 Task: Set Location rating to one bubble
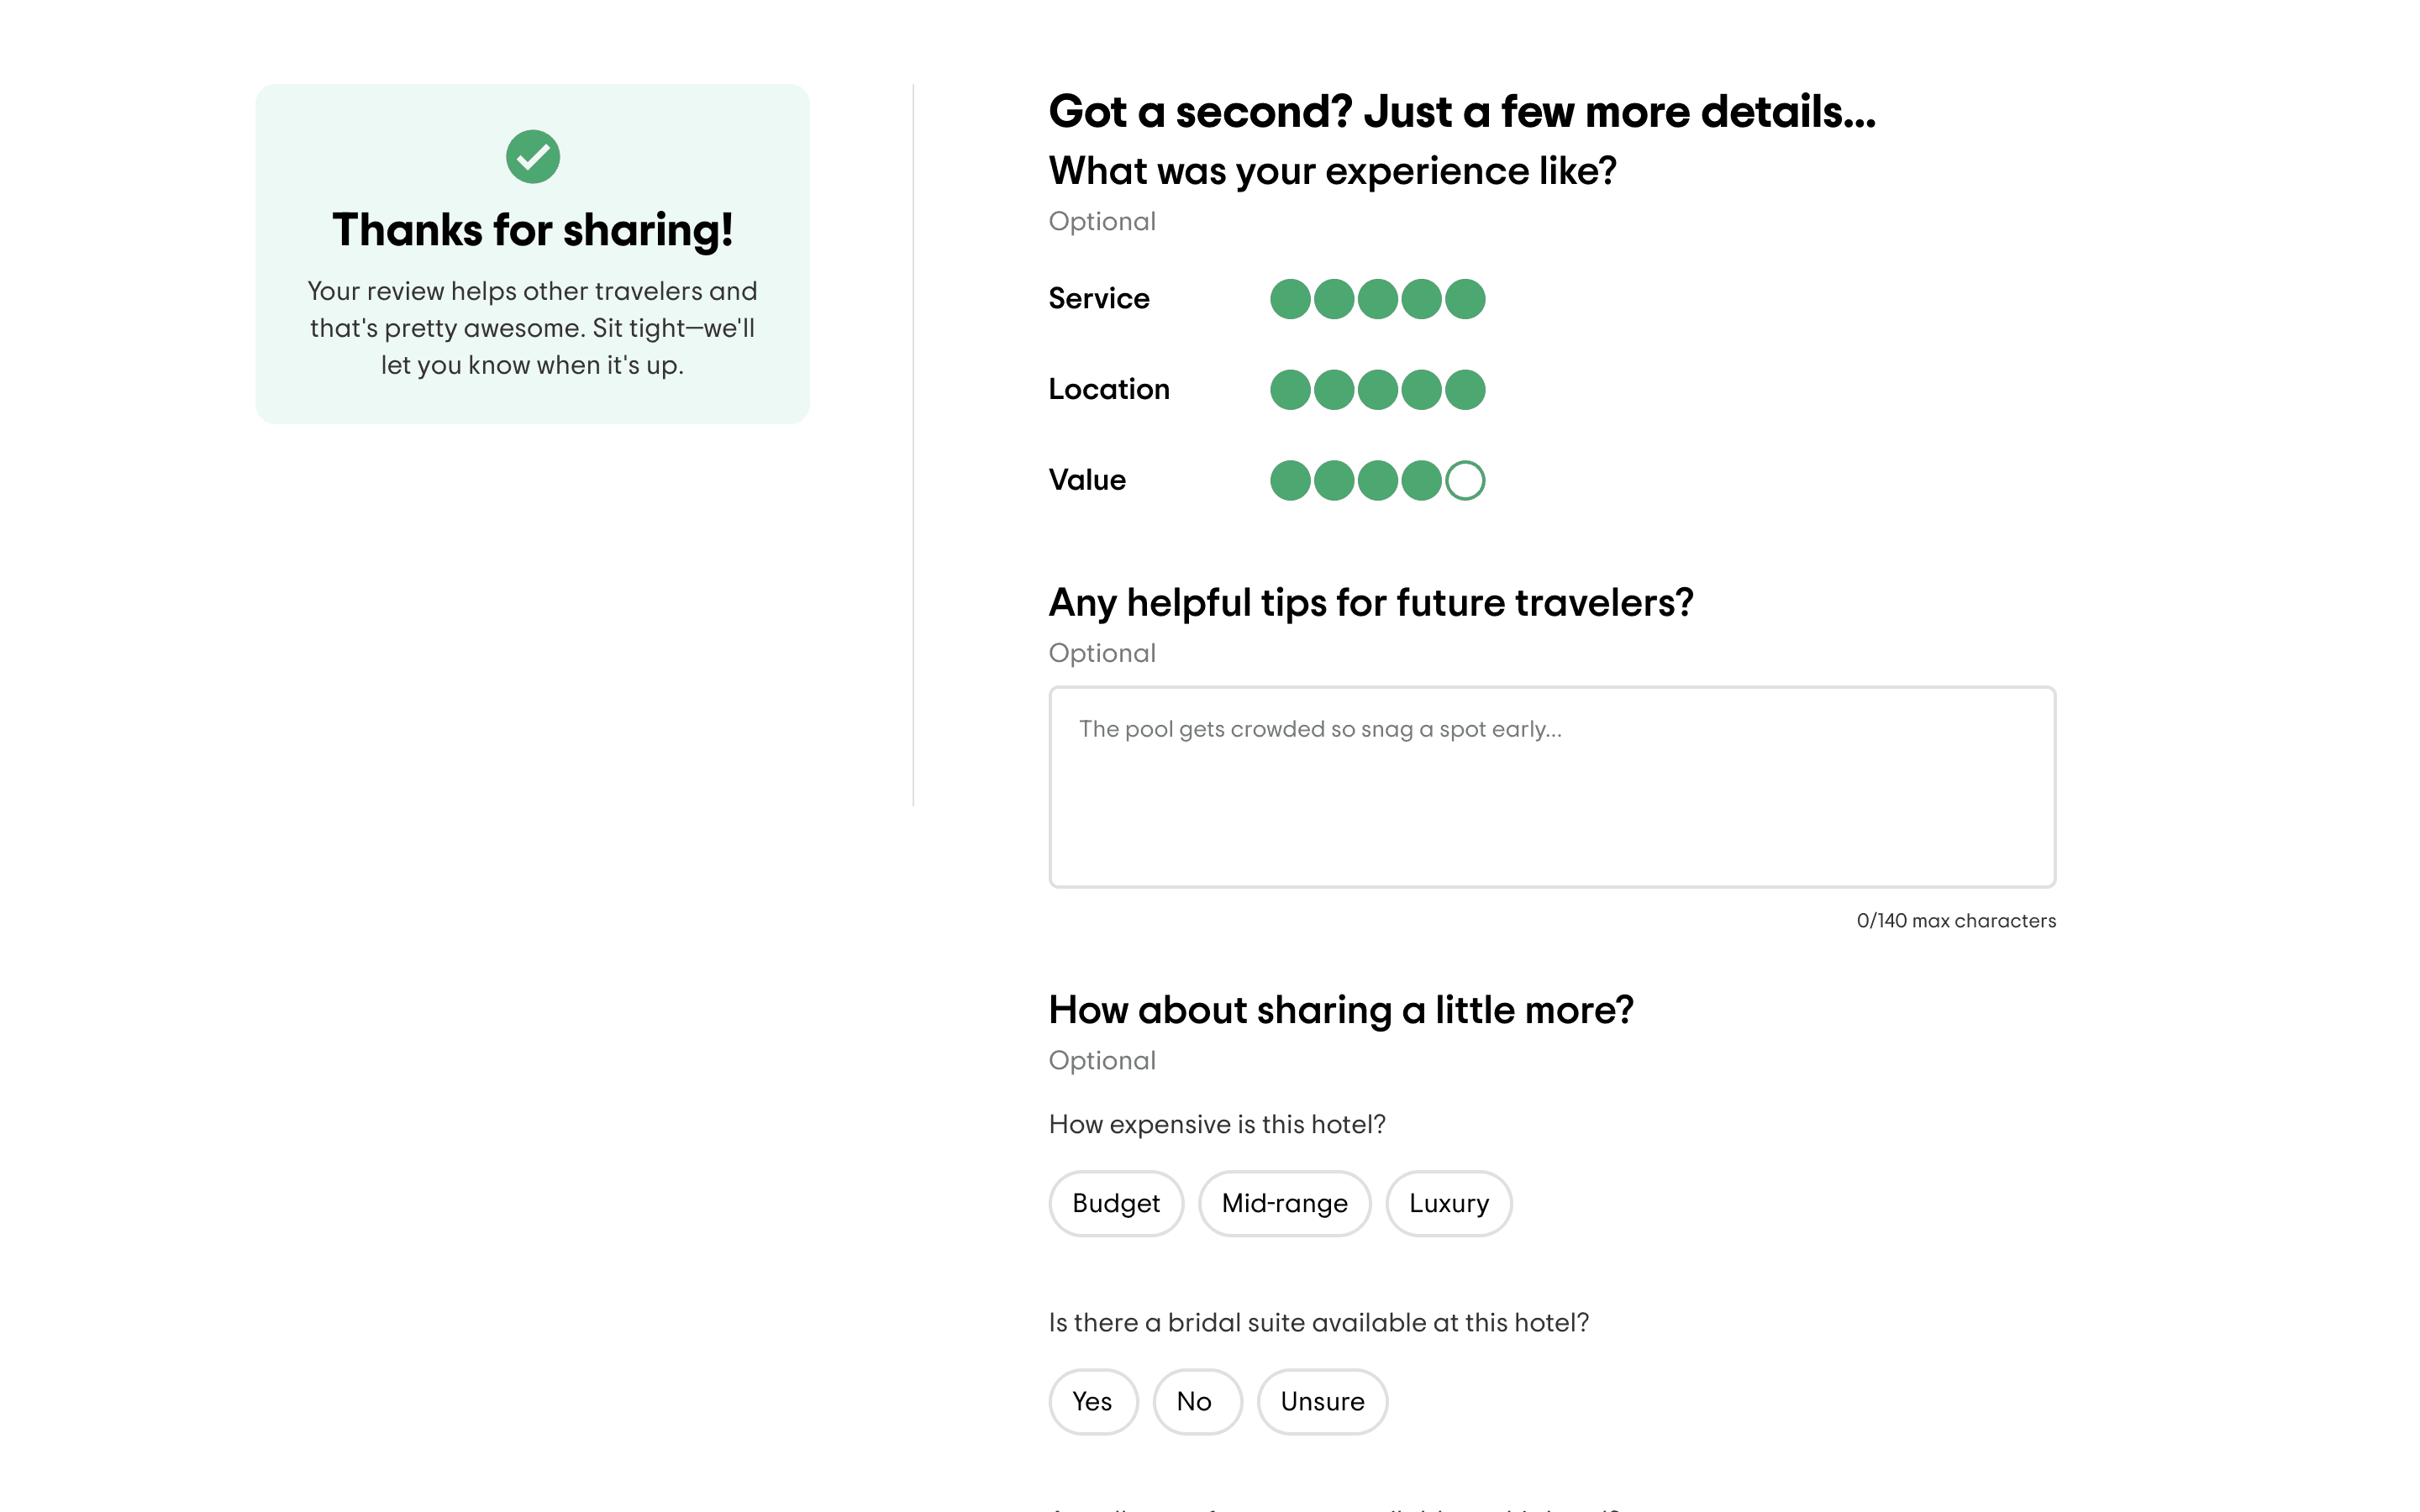click(x=1290, y=390)
